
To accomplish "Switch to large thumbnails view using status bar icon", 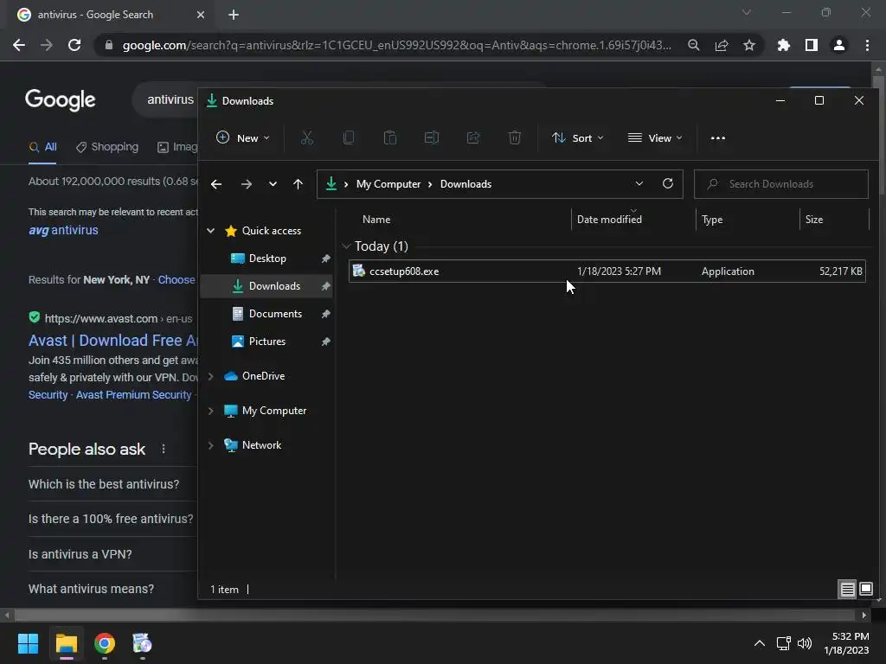I will (865, 590).
